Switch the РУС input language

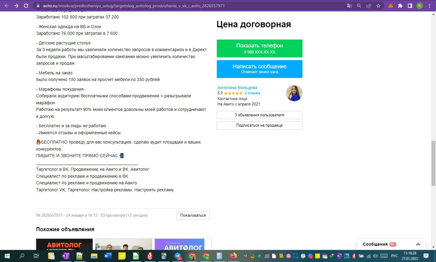click(x=395, y=256)
